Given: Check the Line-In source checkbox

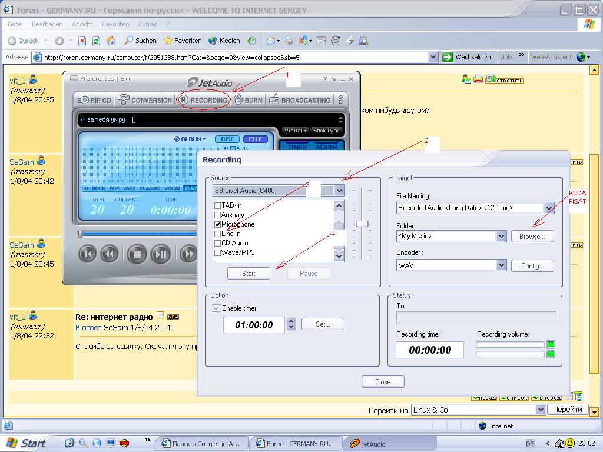Looking at the screenshot, I should pyautogui.click(x=217, y=234).
